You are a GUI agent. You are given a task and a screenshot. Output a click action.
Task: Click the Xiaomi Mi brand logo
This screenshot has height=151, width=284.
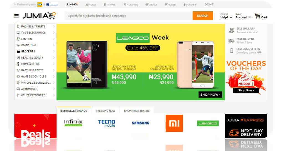[x=174, y=123]
